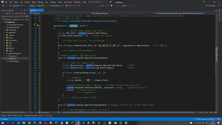Open the Web Publish Activity tab

coord(15,115)
